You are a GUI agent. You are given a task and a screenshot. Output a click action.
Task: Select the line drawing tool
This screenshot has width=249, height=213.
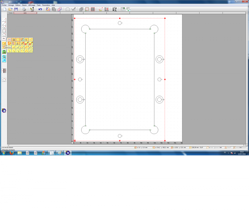4,23
